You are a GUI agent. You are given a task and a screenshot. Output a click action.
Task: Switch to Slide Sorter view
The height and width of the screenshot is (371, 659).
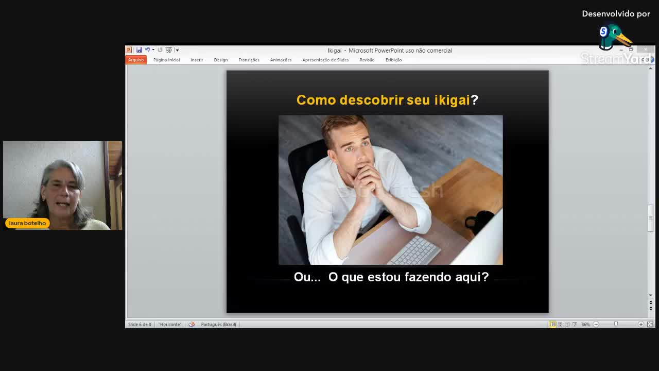(560, 324)
